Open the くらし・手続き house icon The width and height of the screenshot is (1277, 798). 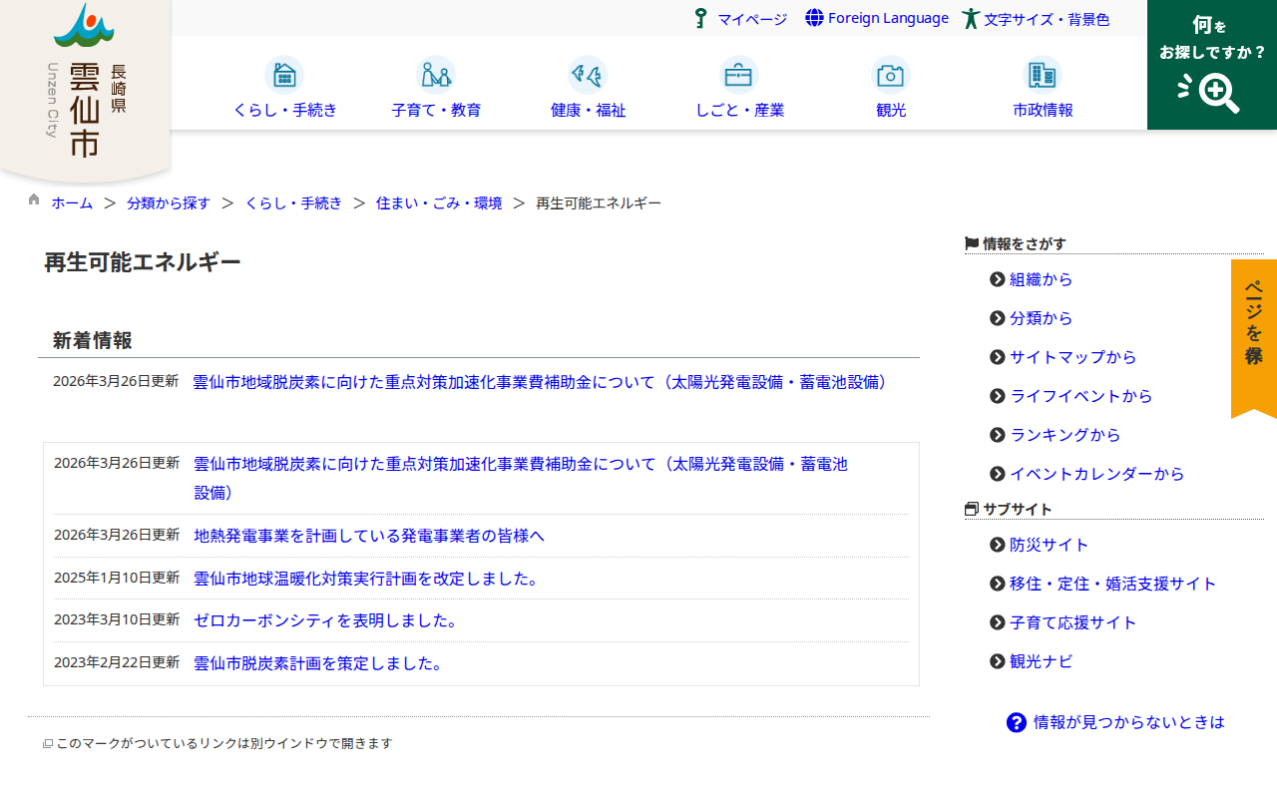[284, 76]
